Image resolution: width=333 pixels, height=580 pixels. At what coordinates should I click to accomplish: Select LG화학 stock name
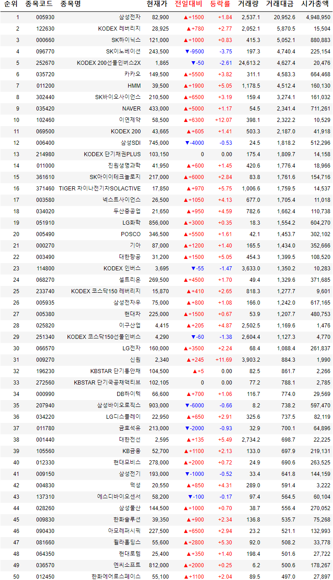[x=131, y=223]
